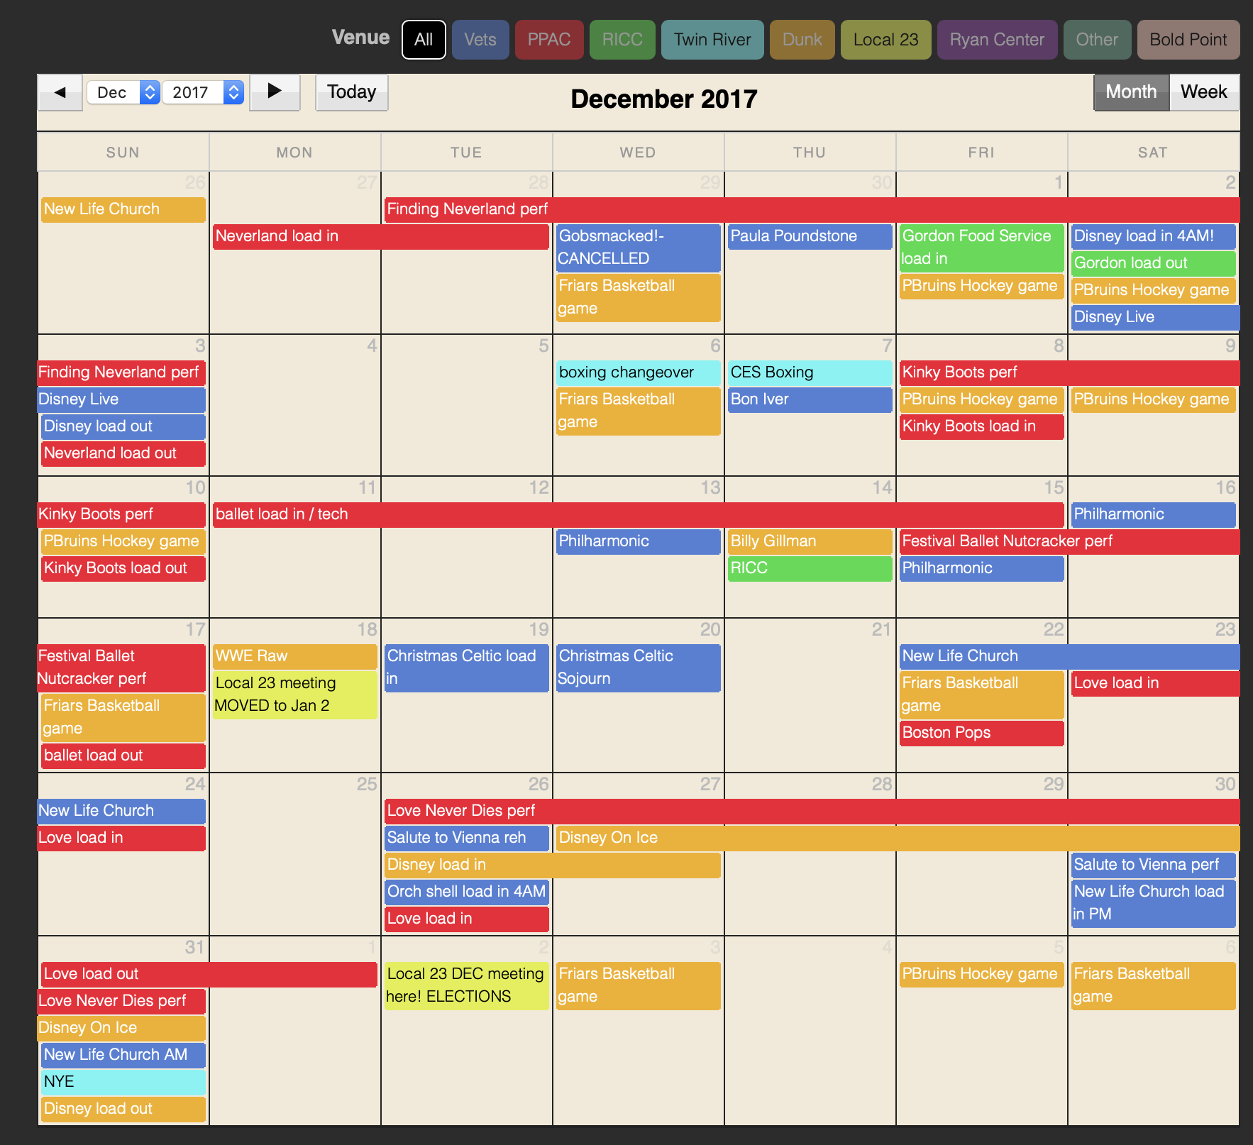Image resolution: width=1253 pixels, height=1145 pixels.
Task: Select the Month view tab
Action: 1131,92
